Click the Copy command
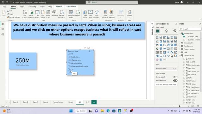 pyautogui.click(x=10, y=14)
